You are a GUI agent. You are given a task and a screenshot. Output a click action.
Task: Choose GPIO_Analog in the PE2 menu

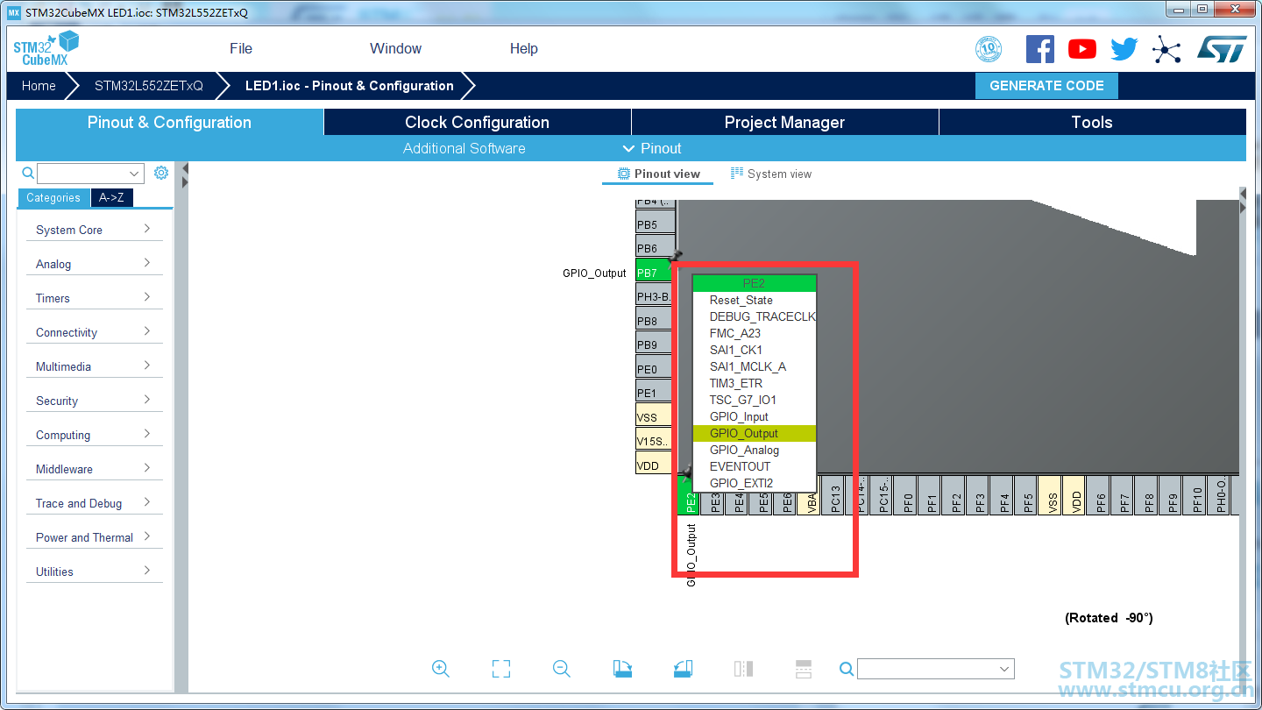[x=755, y=450]
